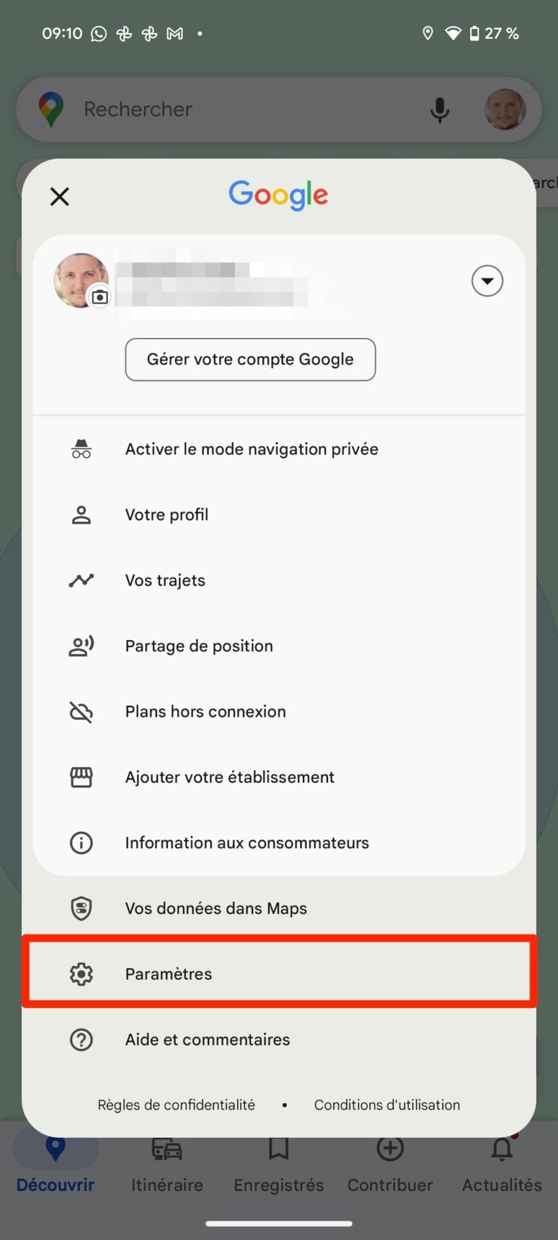Expand the account switcher arrow
558x1240 pixels.
487,281
